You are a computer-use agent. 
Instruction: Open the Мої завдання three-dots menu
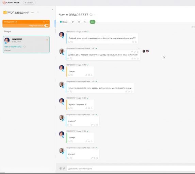32,13
